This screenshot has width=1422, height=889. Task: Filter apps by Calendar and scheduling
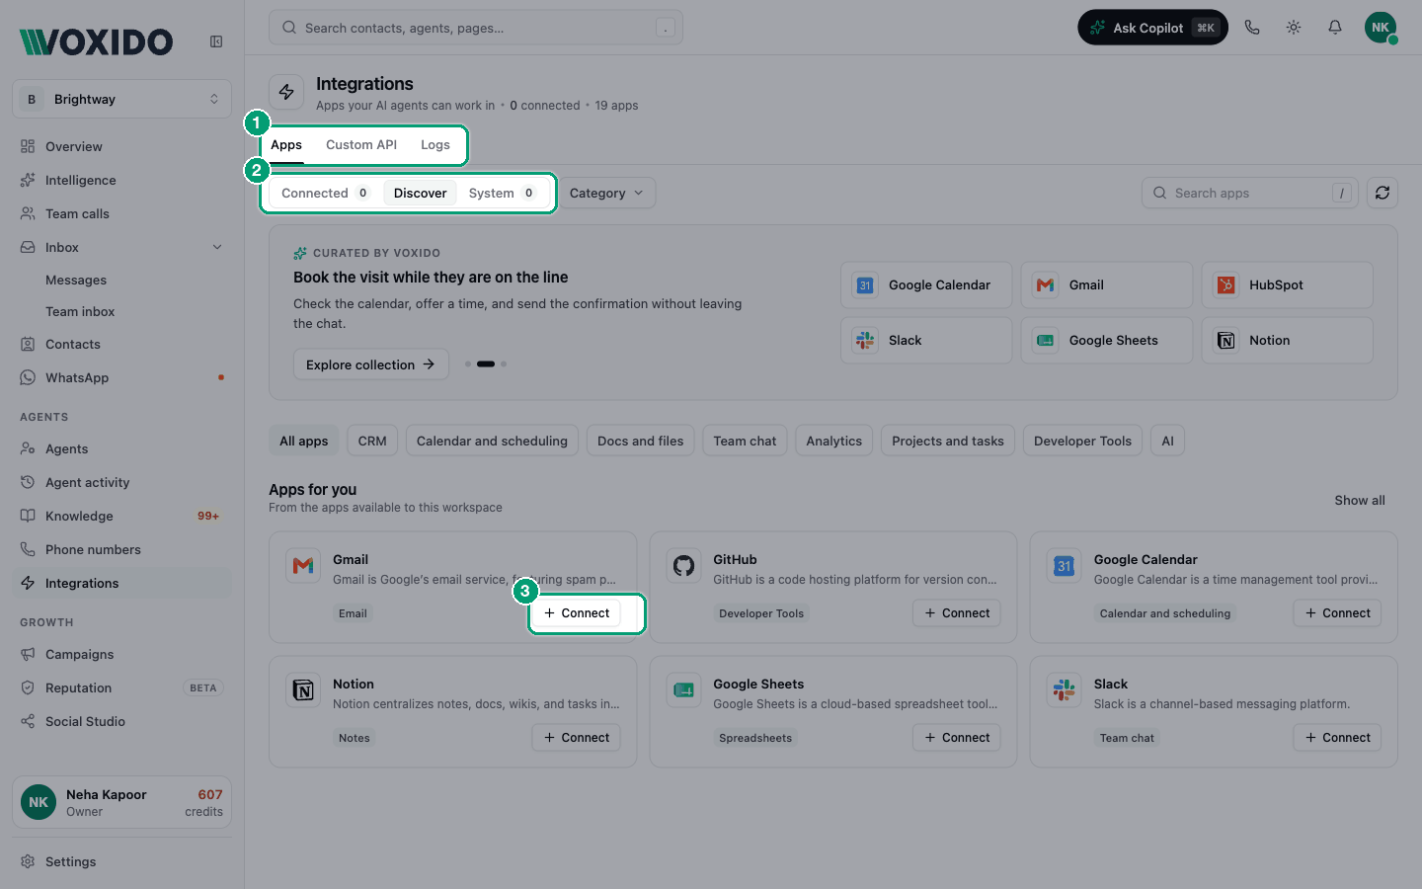click(492, 441)
